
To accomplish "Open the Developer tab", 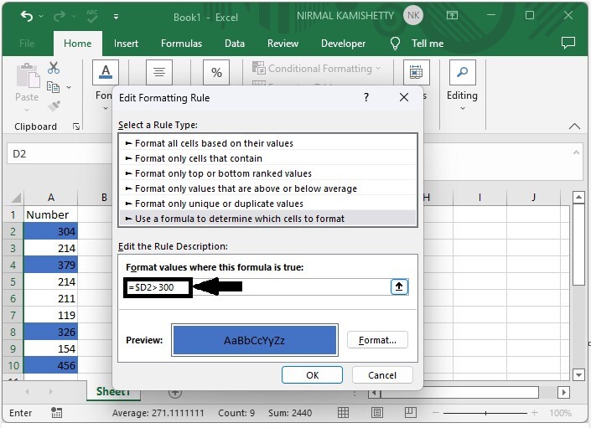I will [343, 44].
